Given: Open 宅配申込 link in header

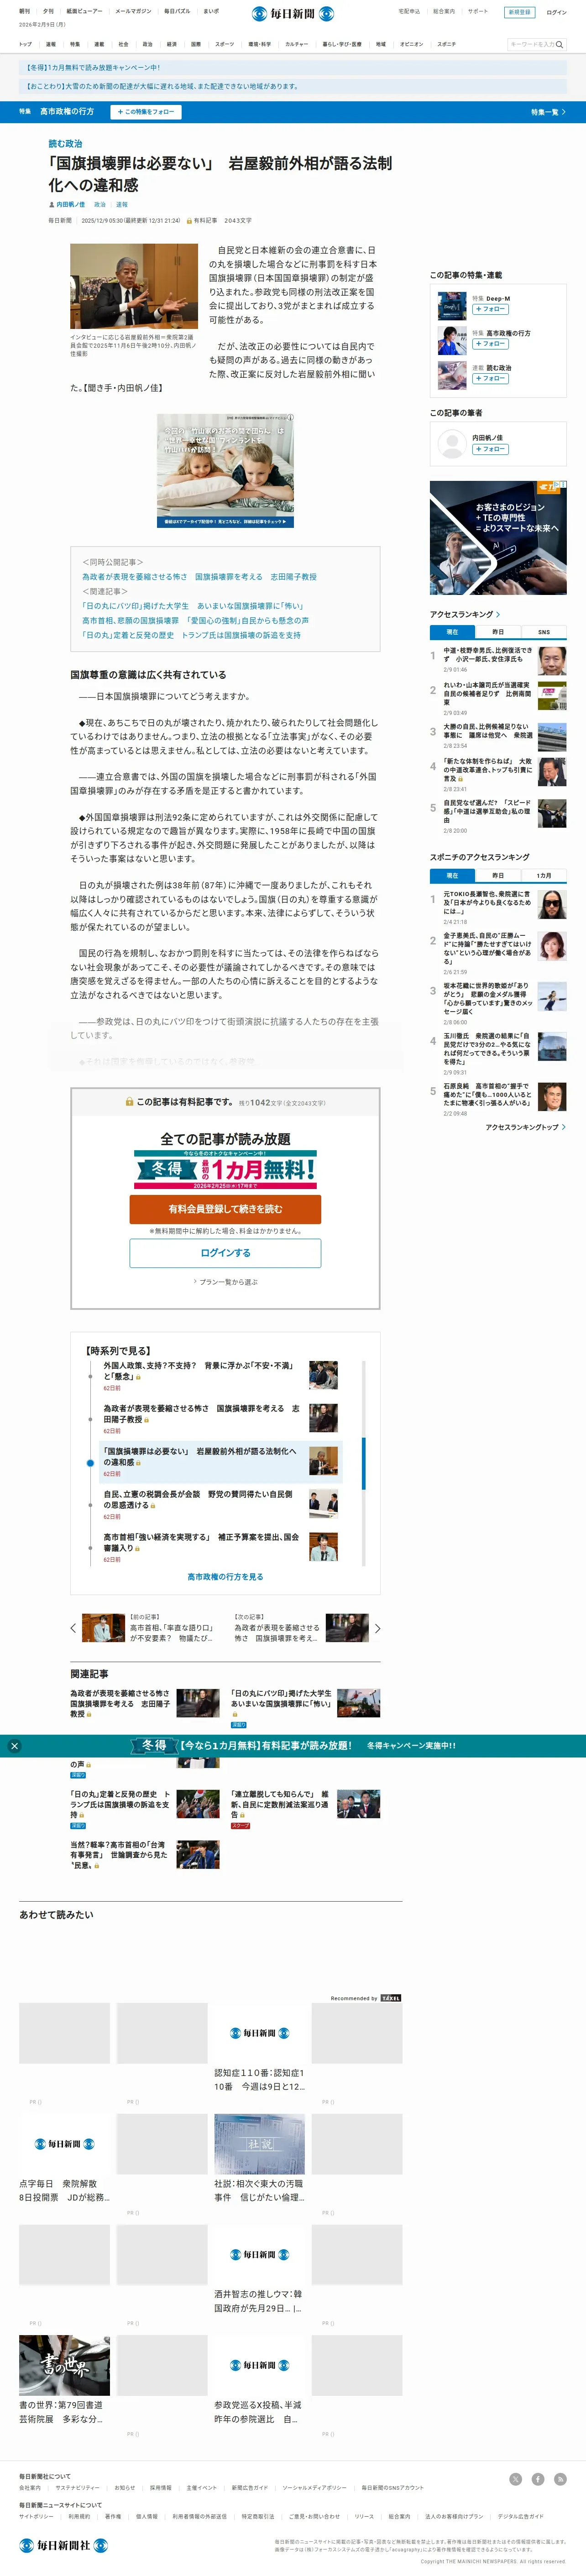Looking at the screenshot, I should point(409,12).
